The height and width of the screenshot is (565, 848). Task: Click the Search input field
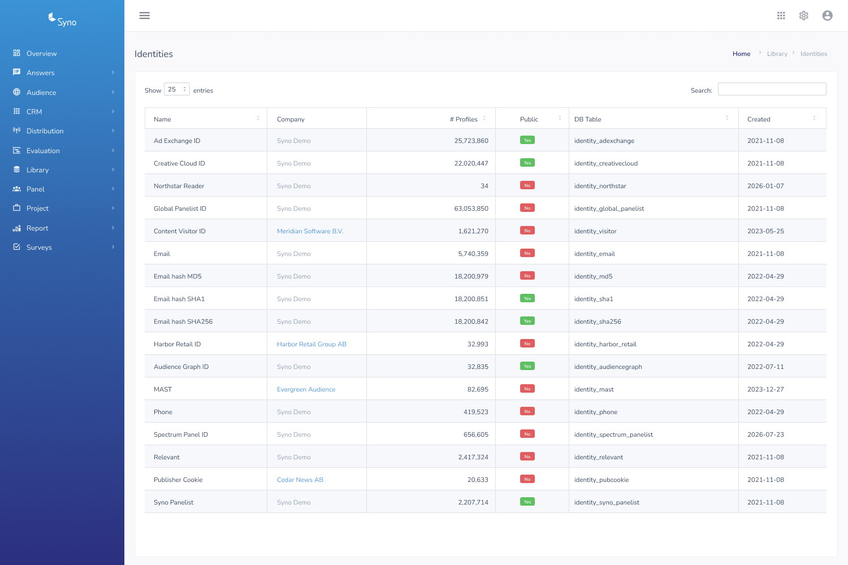pos(772,89)
